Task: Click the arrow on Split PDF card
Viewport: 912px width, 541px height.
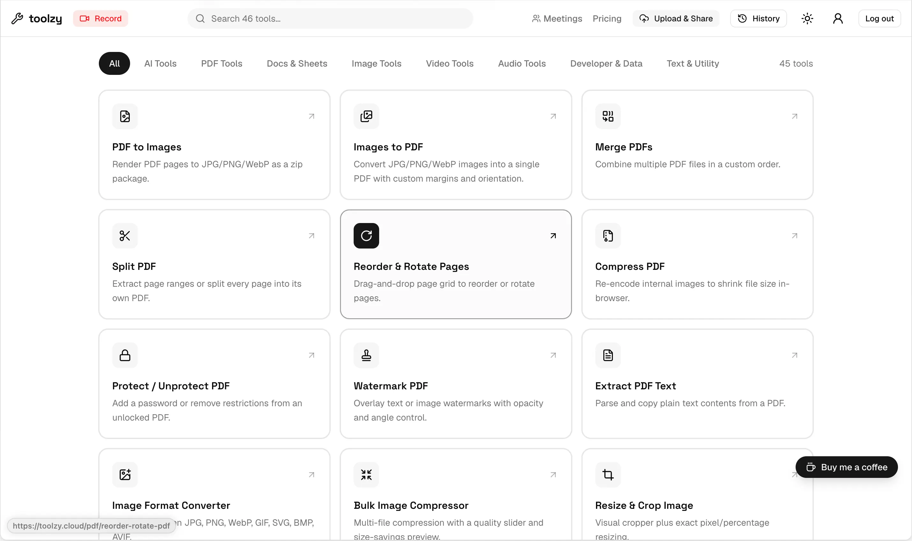Action: (x=312, y=236)
